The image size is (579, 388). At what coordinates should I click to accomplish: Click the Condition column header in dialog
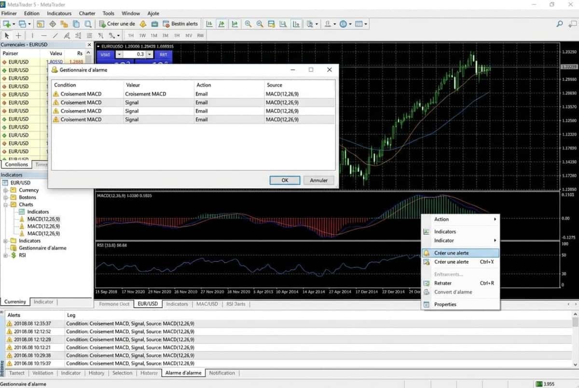87,85
